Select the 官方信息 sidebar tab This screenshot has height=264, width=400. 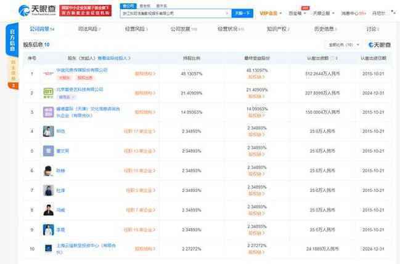click(x=12, y=40)
